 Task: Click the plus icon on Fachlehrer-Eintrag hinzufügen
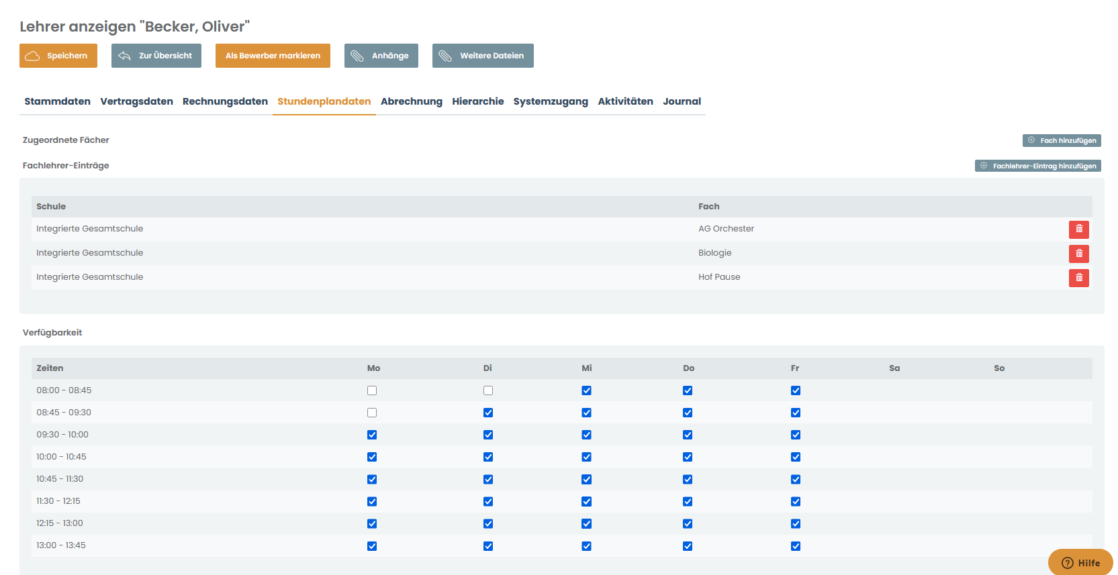(984, 166)
